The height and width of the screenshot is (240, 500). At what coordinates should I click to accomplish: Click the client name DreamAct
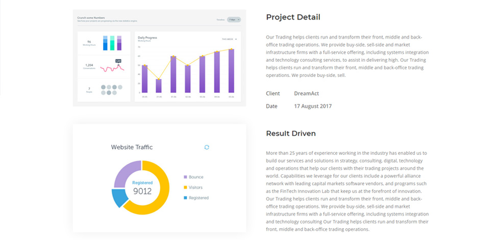tap(307, 94)
